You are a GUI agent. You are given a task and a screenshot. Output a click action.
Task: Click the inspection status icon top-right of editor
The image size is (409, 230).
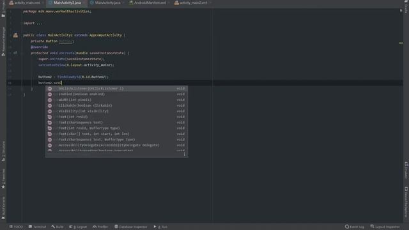click(401, 10)
